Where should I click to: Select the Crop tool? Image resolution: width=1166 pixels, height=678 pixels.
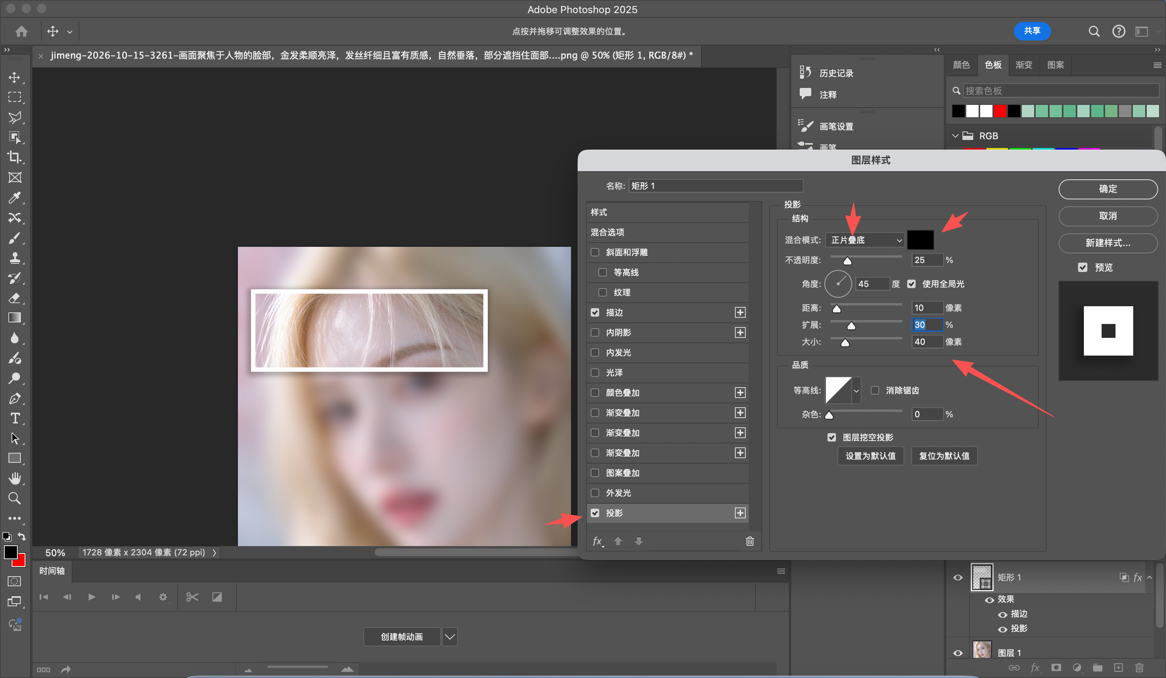tap(14, 157)
